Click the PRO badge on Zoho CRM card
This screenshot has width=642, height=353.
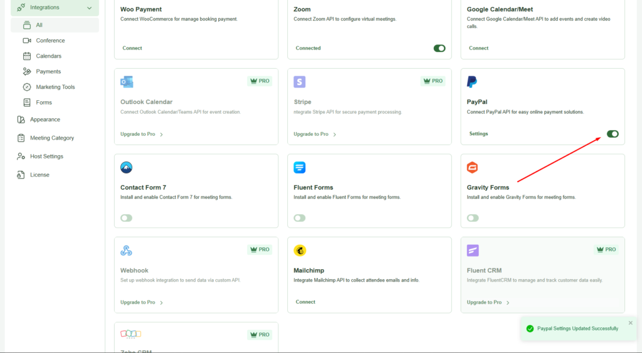260,335
